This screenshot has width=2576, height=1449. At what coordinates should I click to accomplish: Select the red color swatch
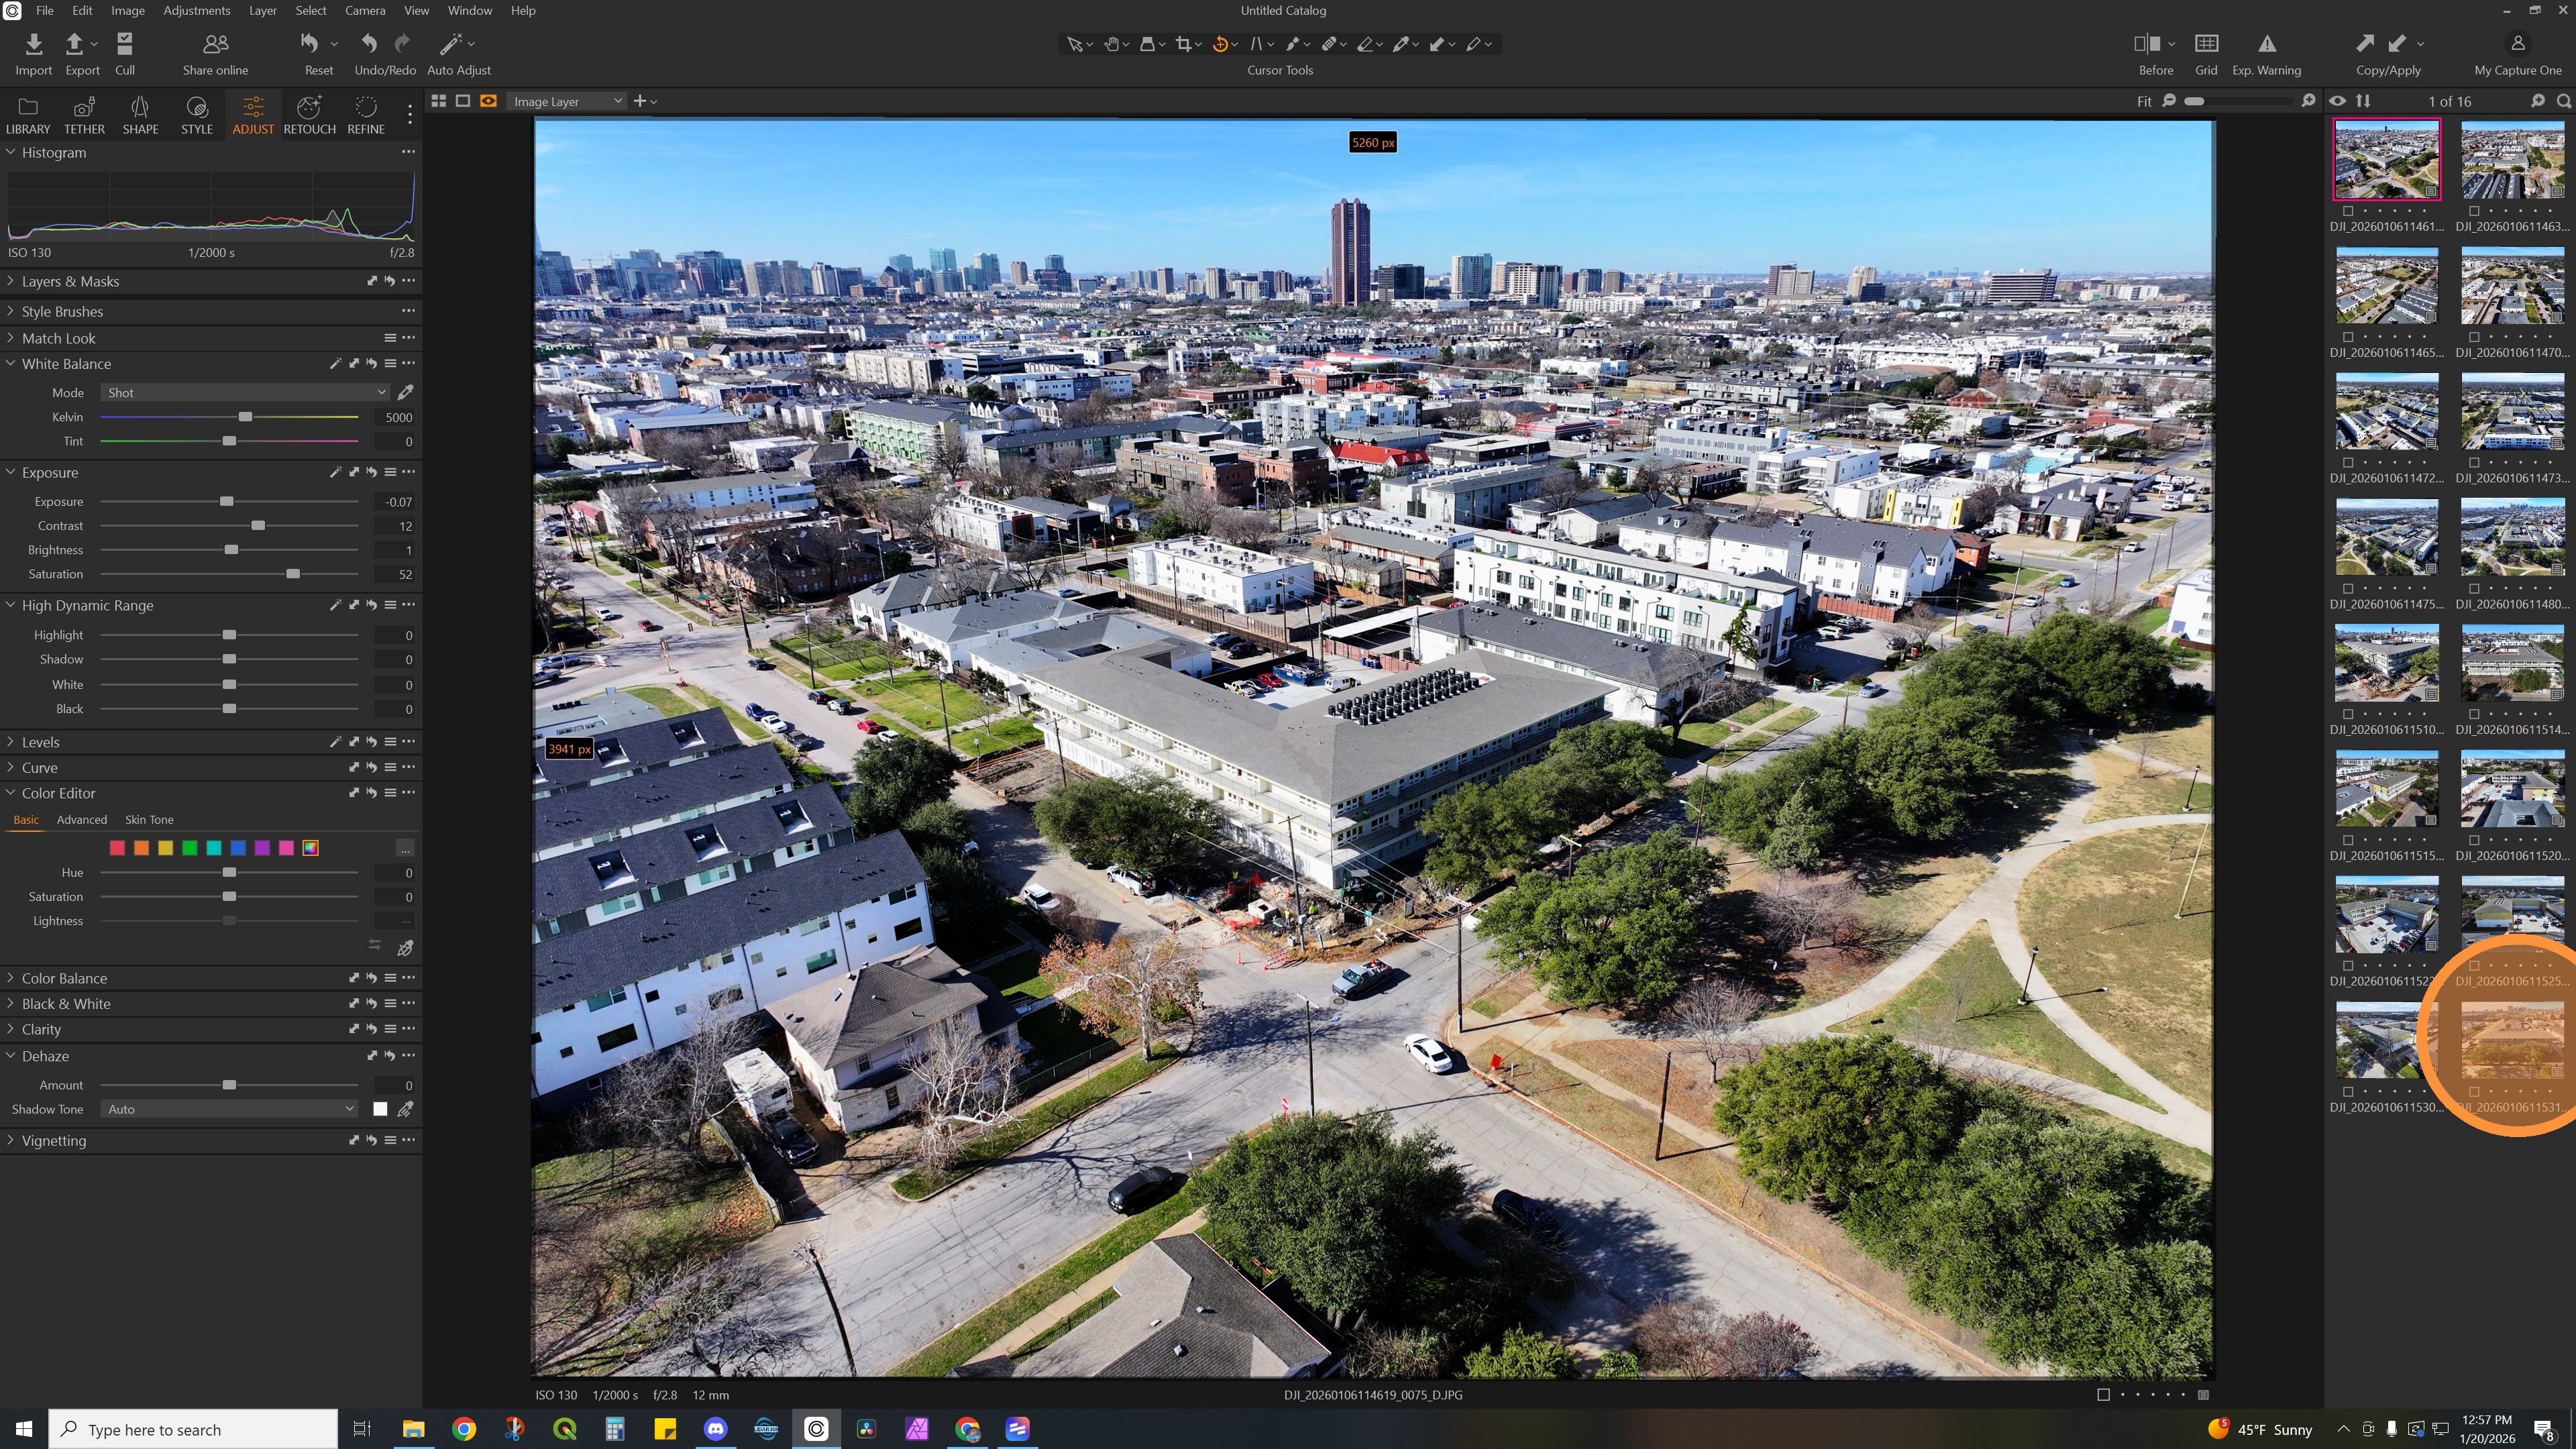[x=117, y=848]
